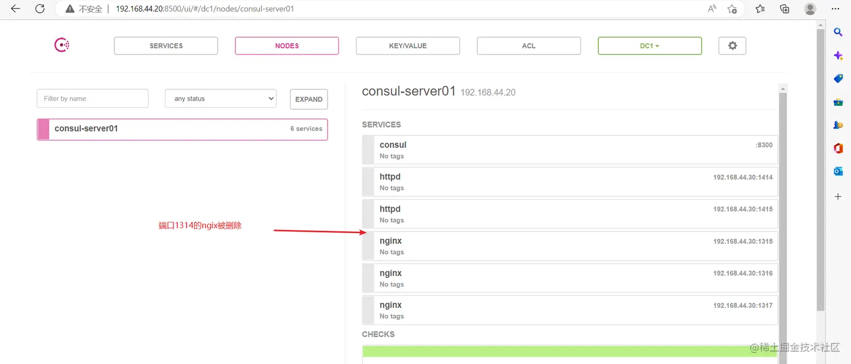Switch to the SERVICES tab

click(x=166, y=46)
